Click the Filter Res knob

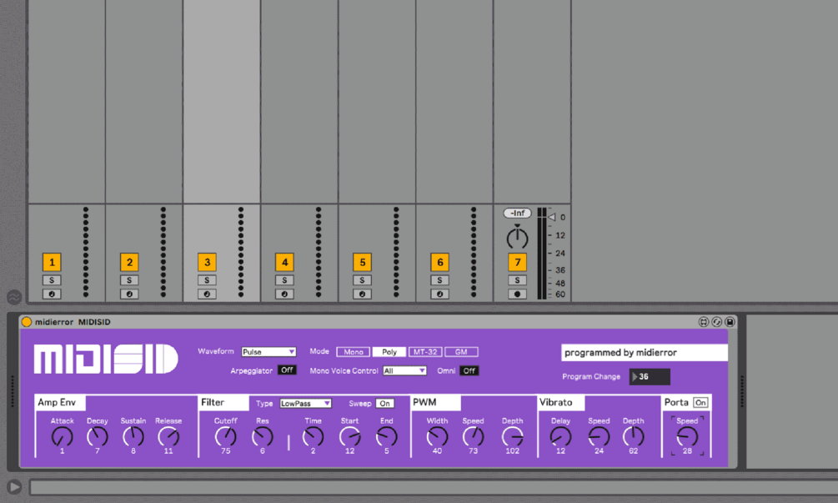(x=263, y=437)
